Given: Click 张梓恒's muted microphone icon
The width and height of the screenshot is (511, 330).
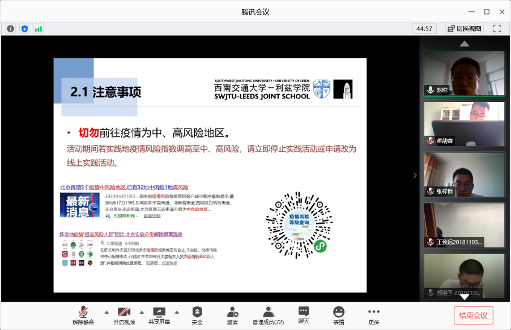Looking at the screenshot, I should click(x=431, y=191).
